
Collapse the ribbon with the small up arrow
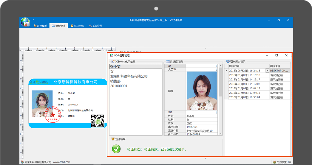[206, 48]
